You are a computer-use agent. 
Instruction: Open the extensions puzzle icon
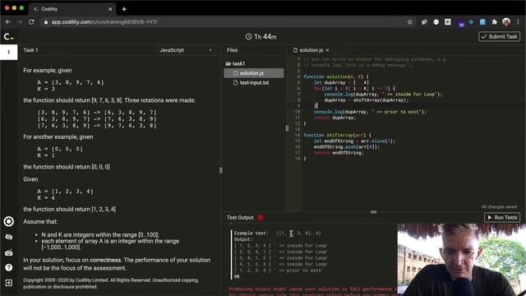tap(494, 22)
